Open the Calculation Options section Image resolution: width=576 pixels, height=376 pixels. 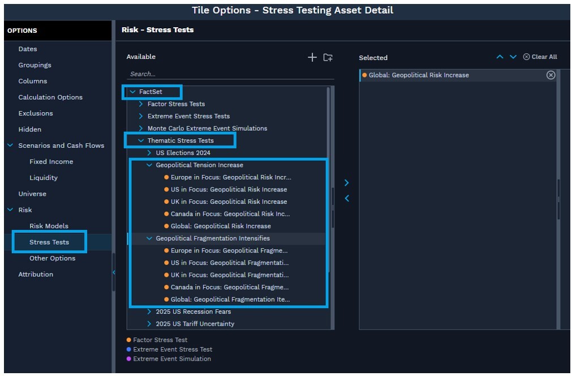[50, 97]
